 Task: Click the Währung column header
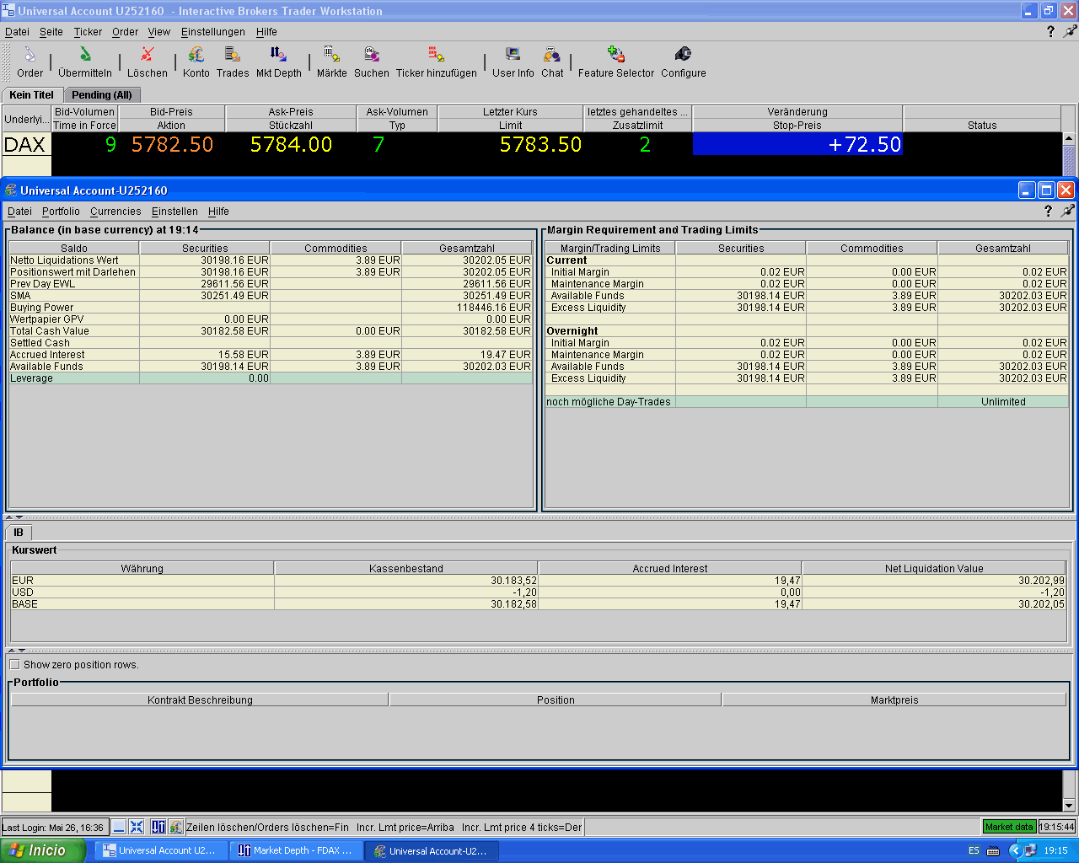click(x=142, y=568)
